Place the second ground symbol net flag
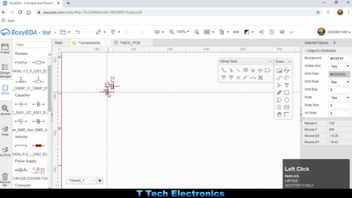This screenshot has width=352, height=198. coord(260,70)
